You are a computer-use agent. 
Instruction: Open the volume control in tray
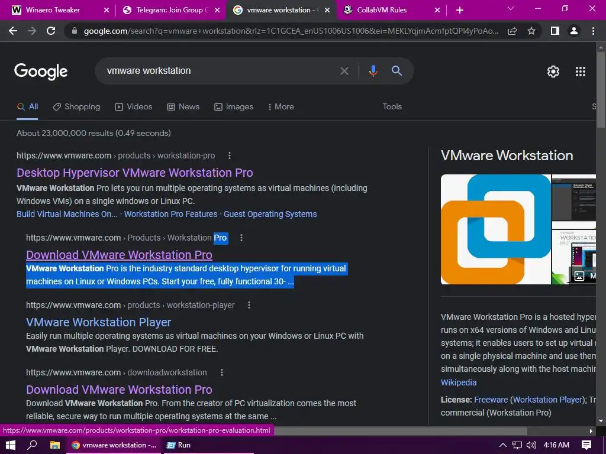click(531, 445)
